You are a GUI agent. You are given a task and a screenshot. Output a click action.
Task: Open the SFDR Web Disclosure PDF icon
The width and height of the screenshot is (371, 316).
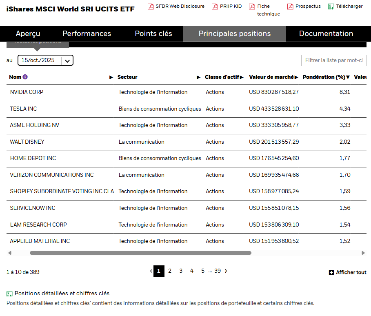pyautogui.click(x=151, y=7)
